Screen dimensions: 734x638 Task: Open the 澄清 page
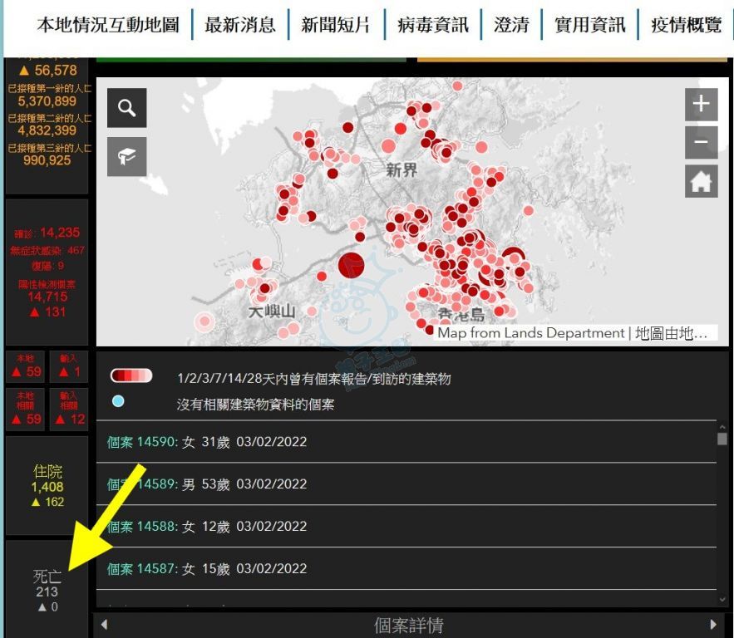tap(511, 25)
